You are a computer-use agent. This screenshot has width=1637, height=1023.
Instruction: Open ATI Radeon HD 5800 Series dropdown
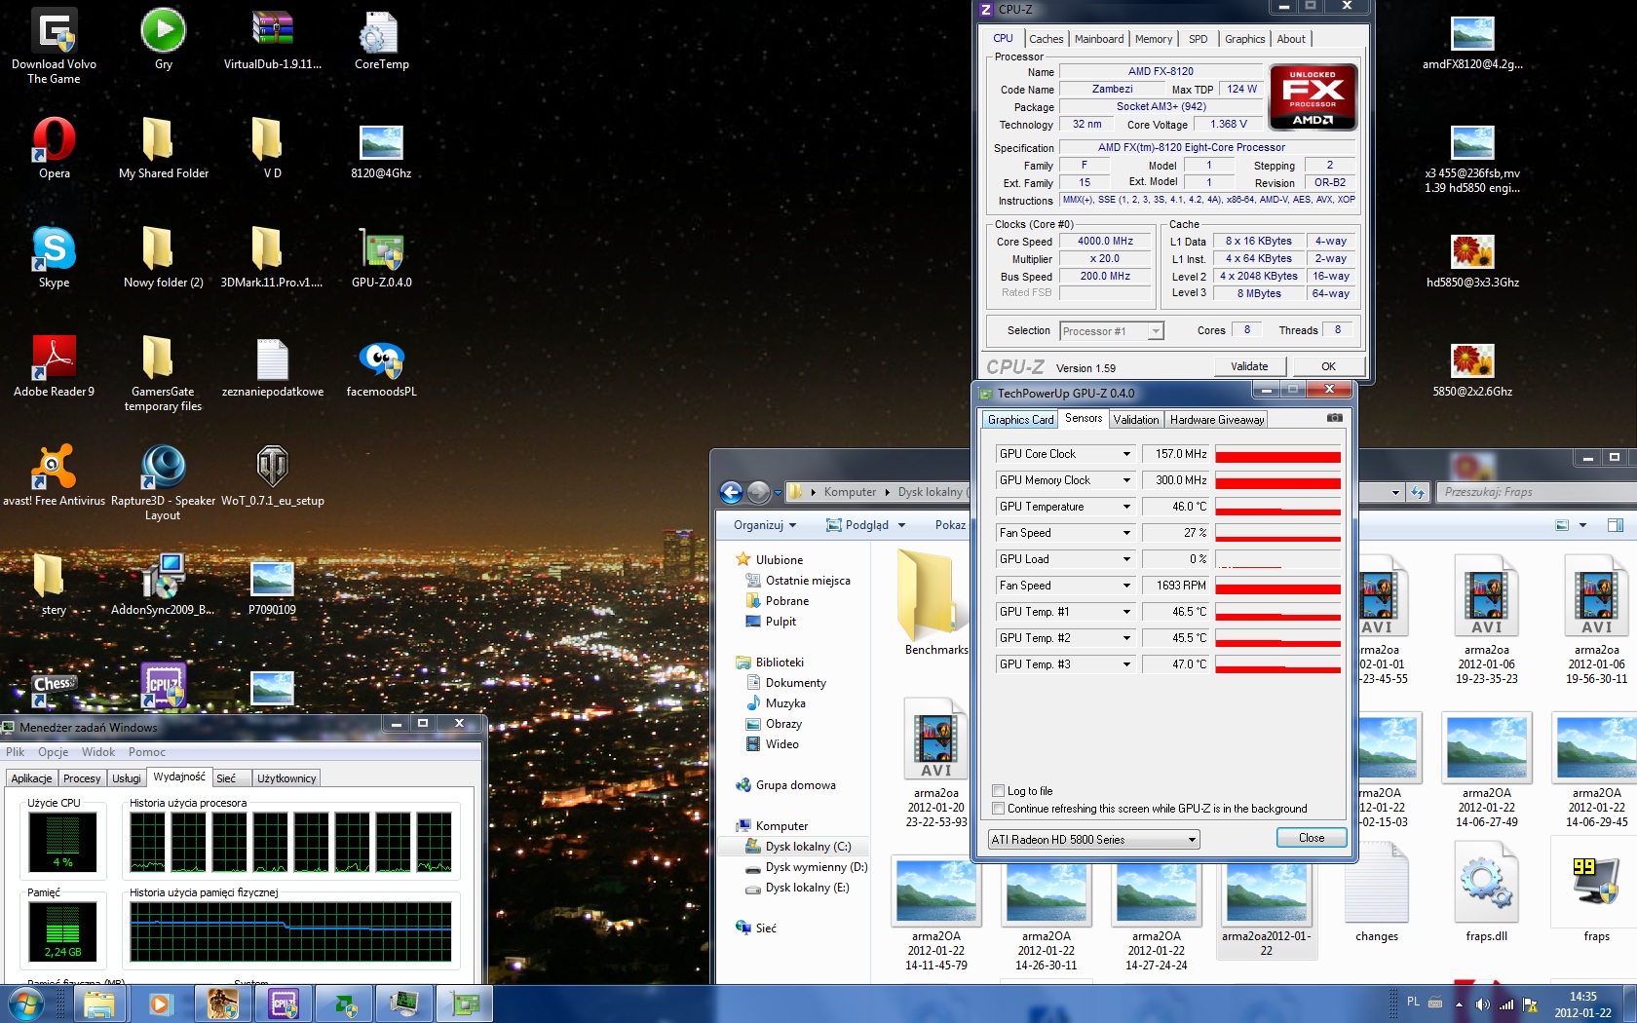[x=1093, y=839]
